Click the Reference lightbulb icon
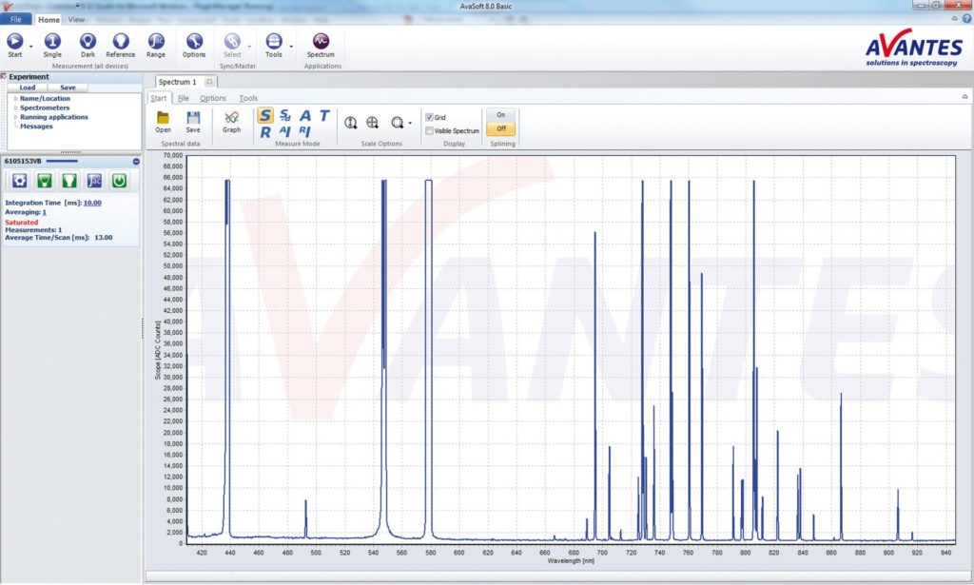 click(120, 41)
